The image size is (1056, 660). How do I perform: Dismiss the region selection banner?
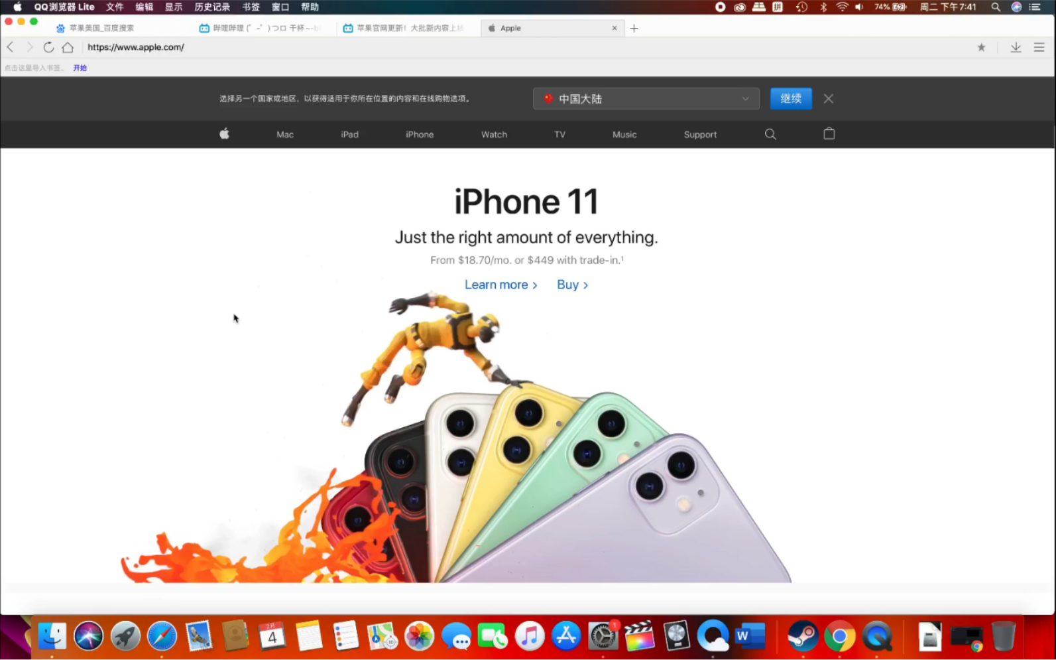click(828, 99)
